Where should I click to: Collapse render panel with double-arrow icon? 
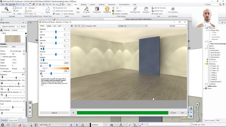[x=72, y=26]
